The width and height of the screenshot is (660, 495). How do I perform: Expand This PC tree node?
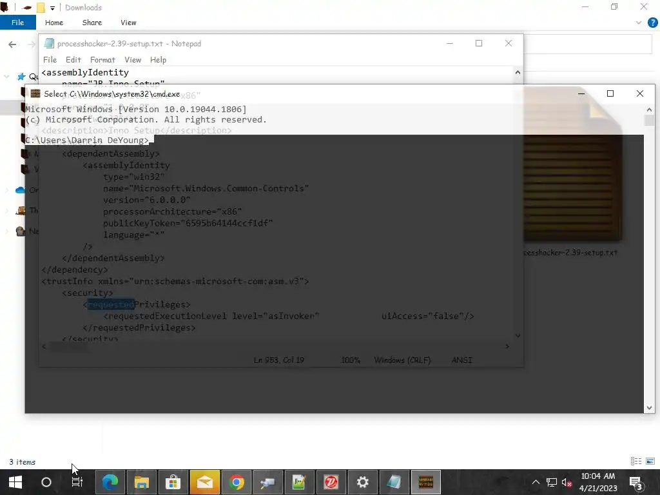(x=6, y=211)
